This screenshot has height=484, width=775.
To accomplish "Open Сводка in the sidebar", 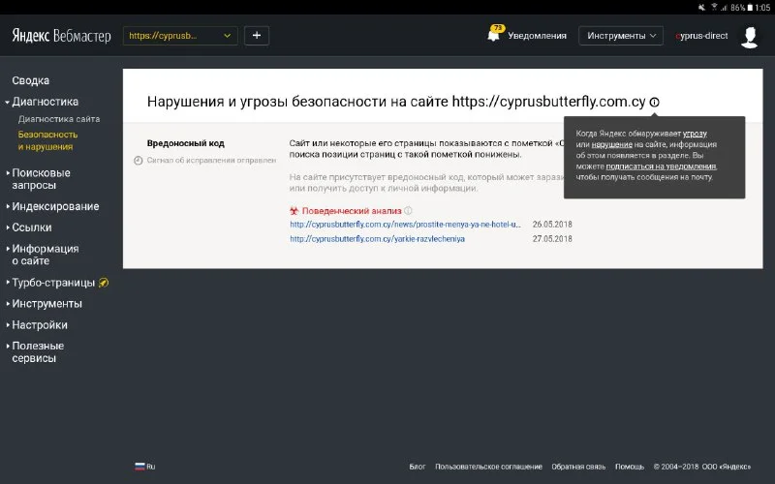I will point(31,80).
